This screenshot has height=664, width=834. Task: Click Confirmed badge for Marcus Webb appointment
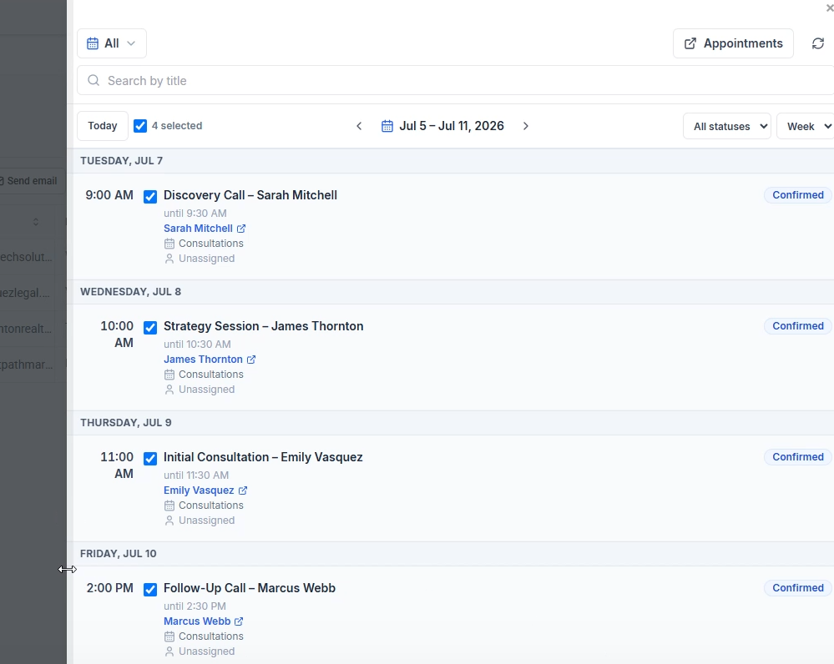[x=798, y=587]
